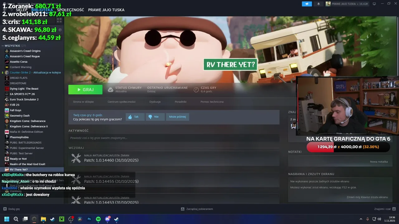Open Windows taskbar search
The height and width of the screenshot is (224, 399).
[16, 219]
